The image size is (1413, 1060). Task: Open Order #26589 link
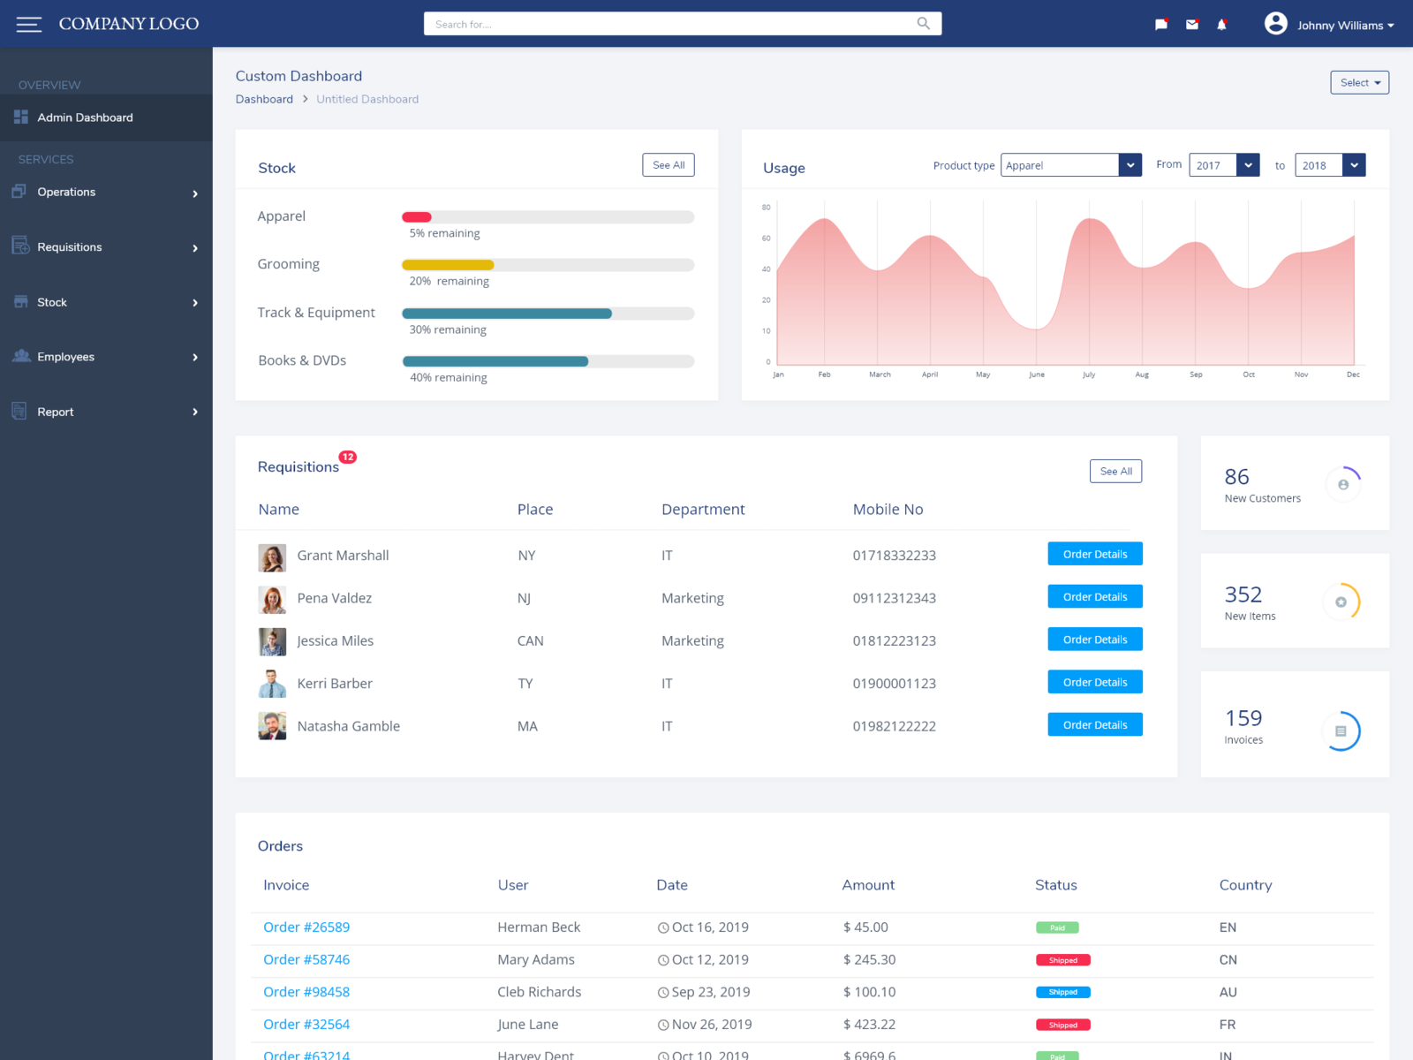[x=306, y=927]
